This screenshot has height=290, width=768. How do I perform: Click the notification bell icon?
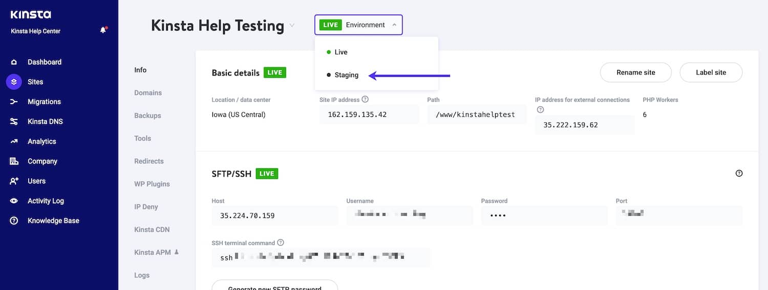point(103,31)
